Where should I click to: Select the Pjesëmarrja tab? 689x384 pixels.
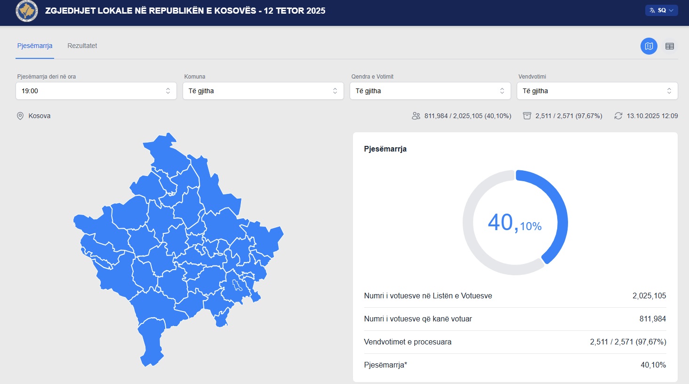[35, 46]
